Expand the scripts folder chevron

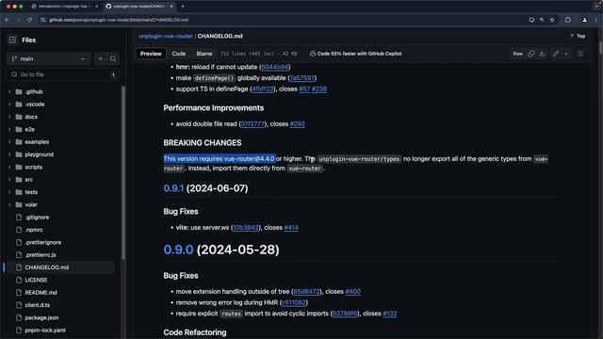click(9, 168)
